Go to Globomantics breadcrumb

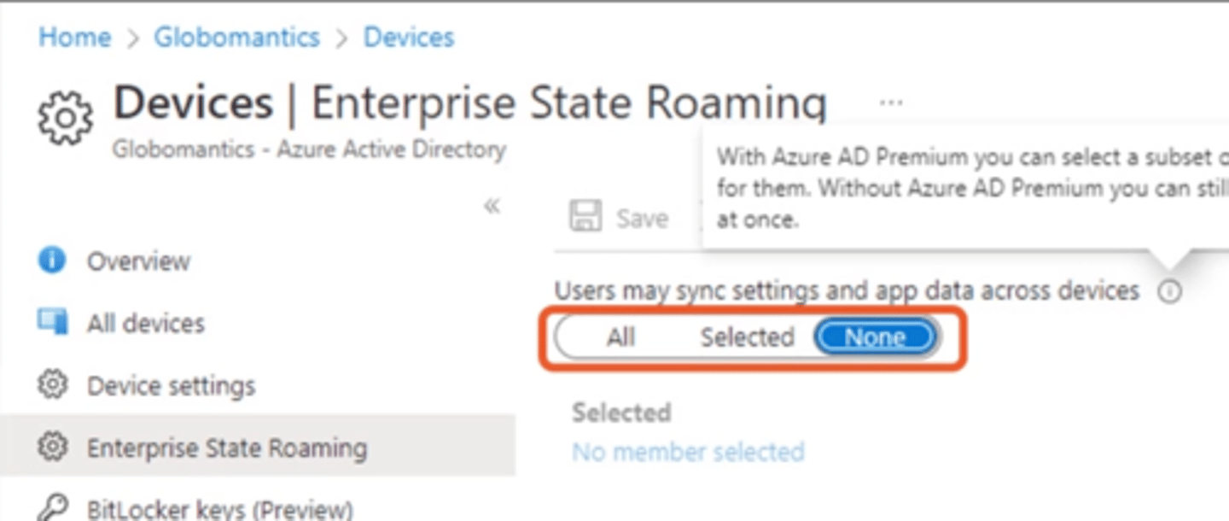point(236,38)
